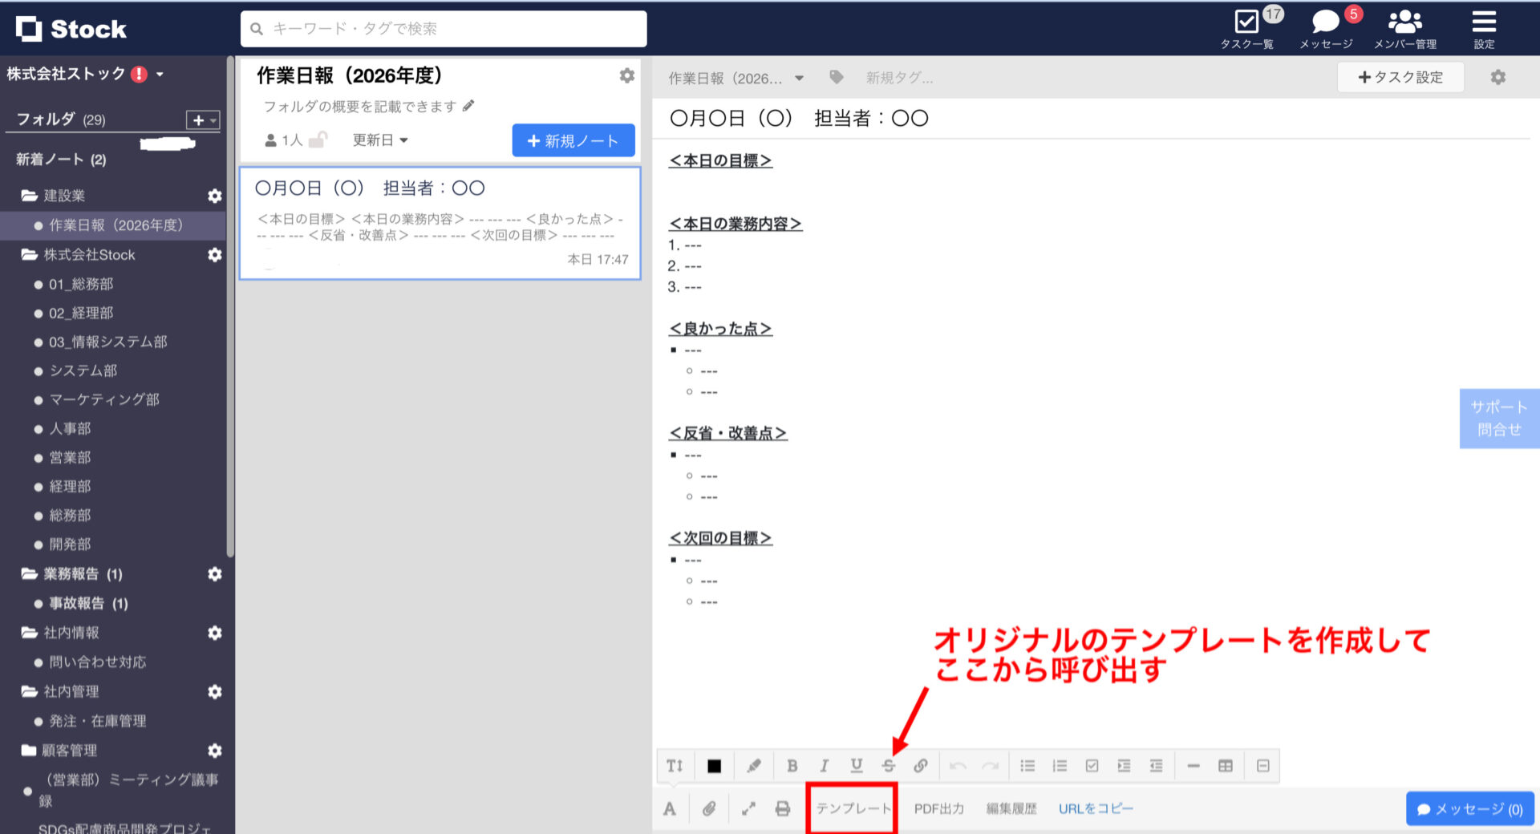Viewport: 1540px width, 834px height.
Task: Open the 更新日 sort dropdown
Action: [x=380, y=140]
